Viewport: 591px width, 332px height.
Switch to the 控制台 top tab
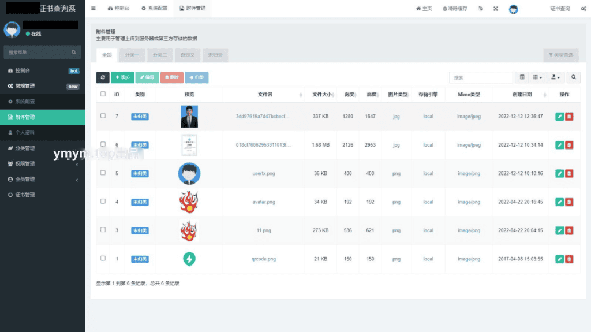(118, 8)
